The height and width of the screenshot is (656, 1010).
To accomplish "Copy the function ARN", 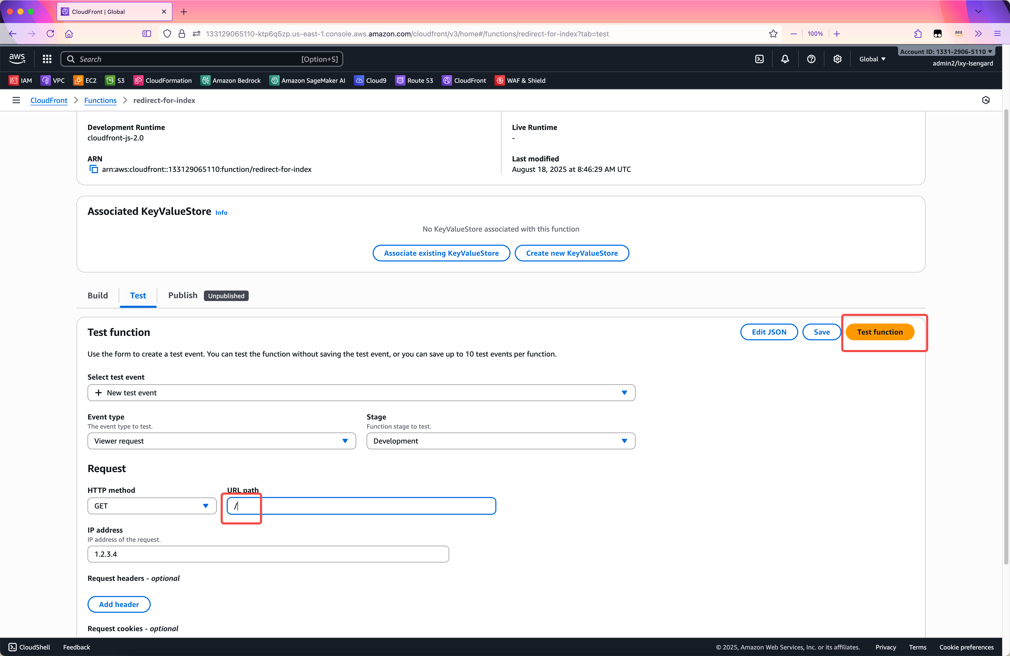I will (94, 169).
